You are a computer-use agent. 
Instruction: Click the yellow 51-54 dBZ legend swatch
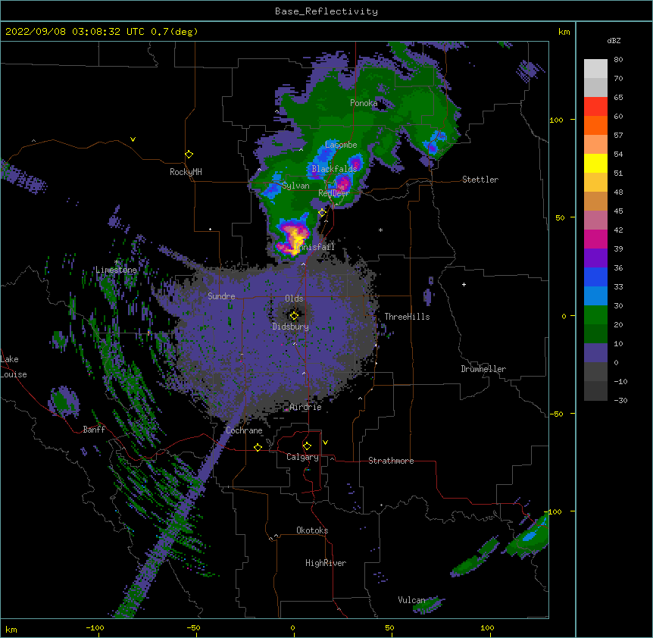(595, 163)
